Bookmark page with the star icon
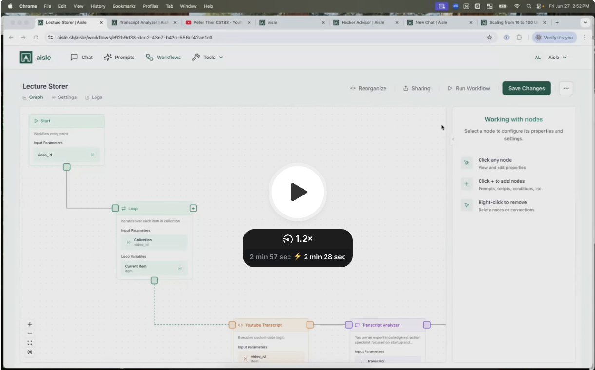Screen dimensions: 595x370 489,38
